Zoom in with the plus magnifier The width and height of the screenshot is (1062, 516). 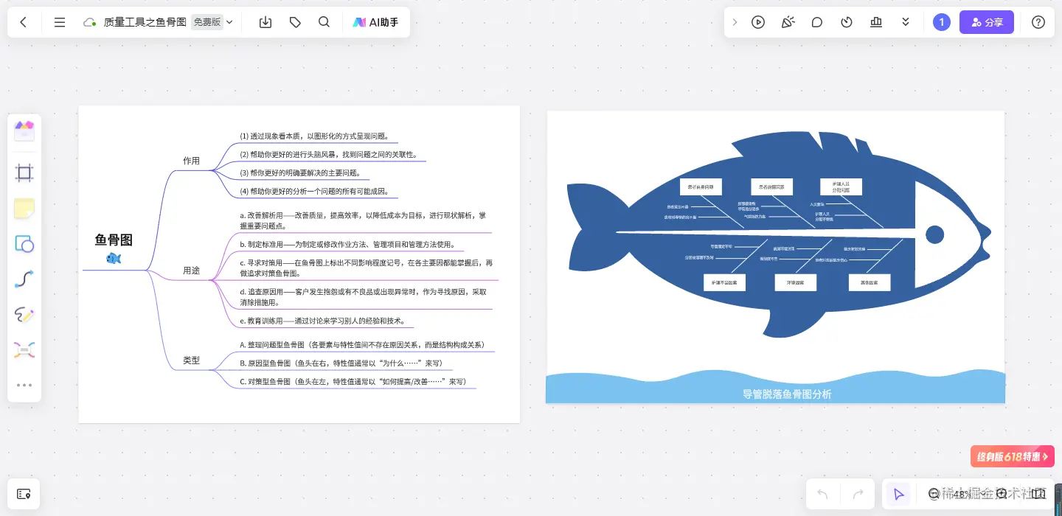click(x=1002, y=494)
